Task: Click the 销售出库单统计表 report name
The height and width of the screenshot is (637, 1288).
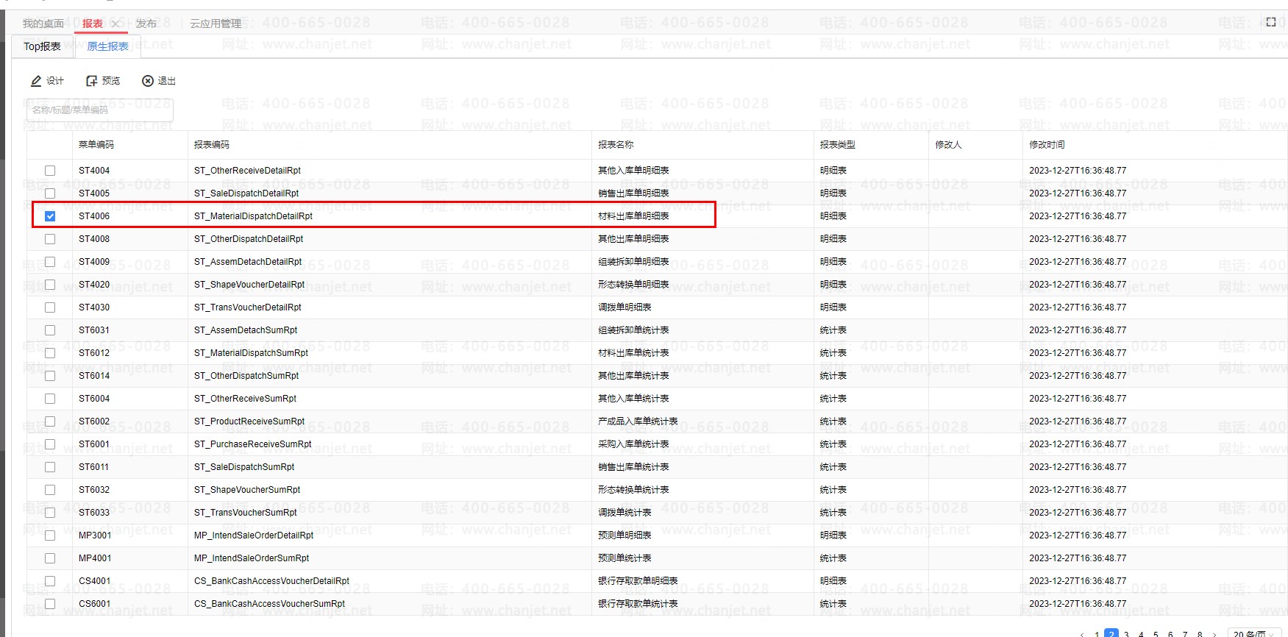Action: point(633,467)
